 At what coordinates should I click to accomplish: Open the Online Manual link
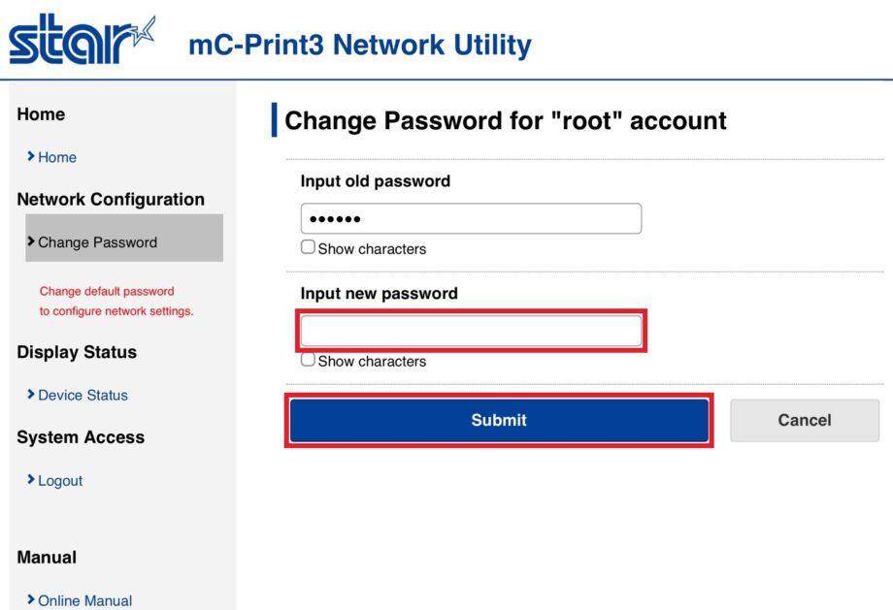(x=85, y=600)
